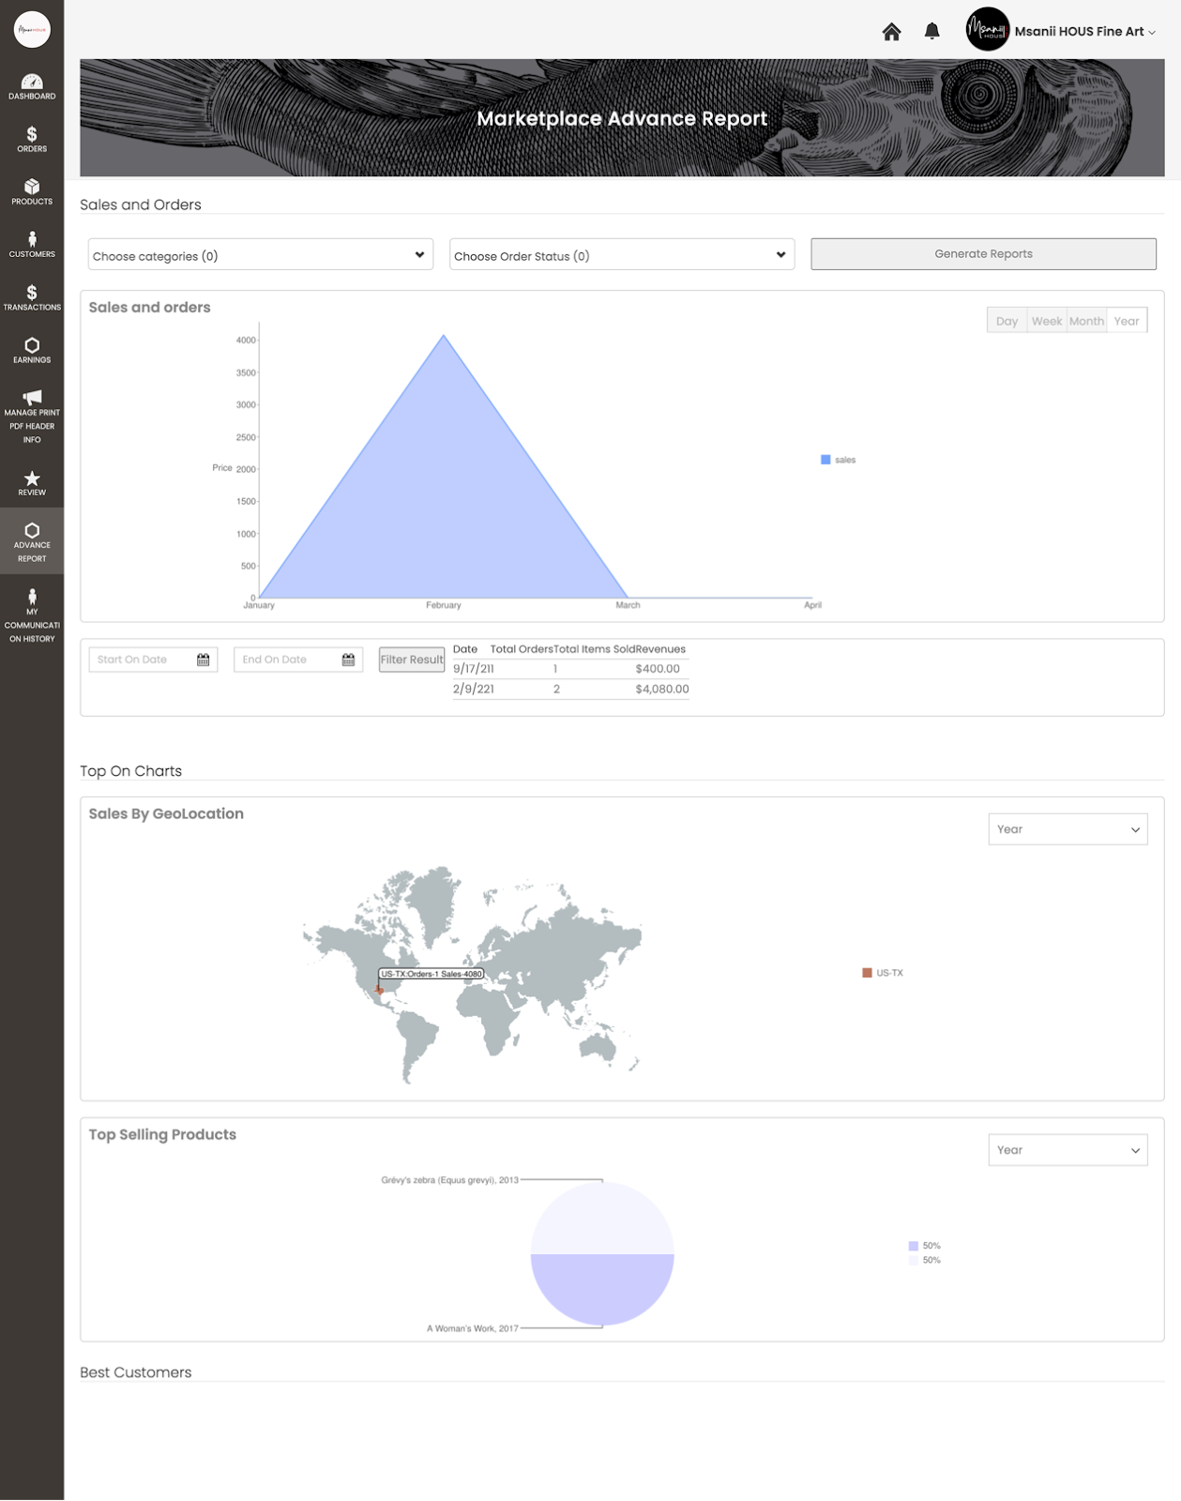
Task: Open Orders dollar icon in sidebar
Action: coord(32,134)
